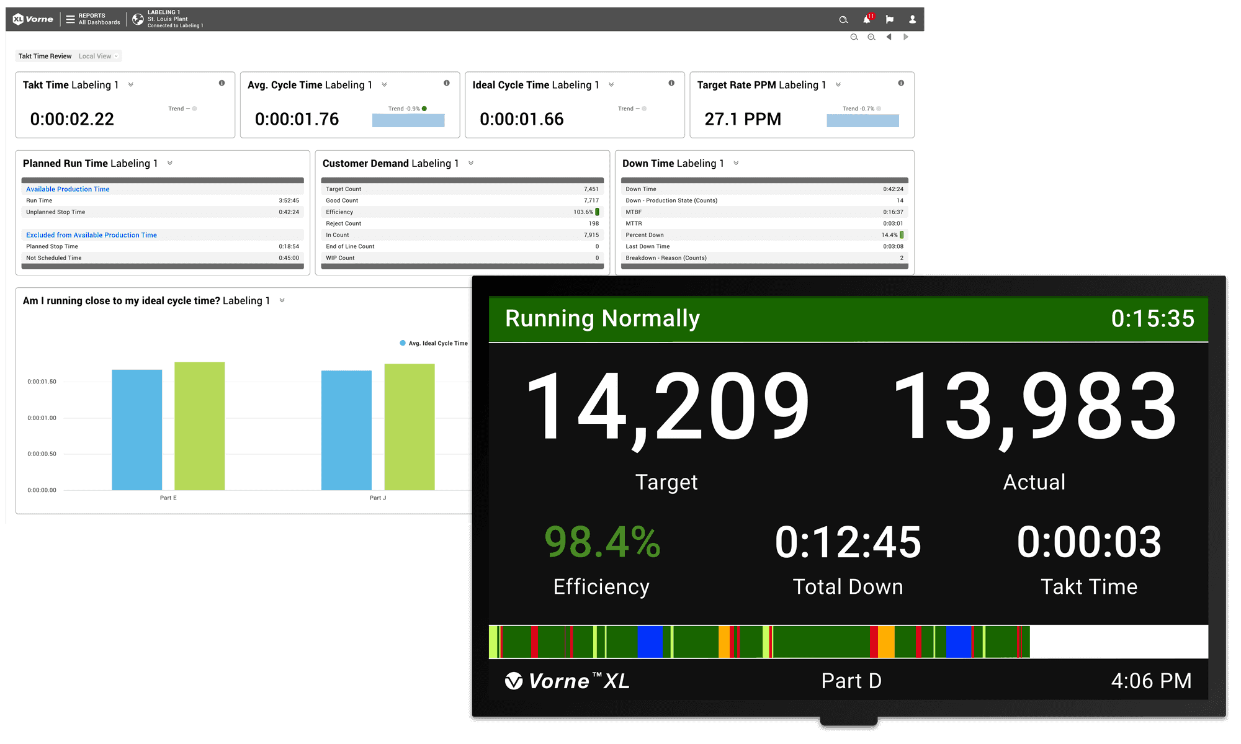
Task: Click the WIP Count row
Action: point(462,258)
